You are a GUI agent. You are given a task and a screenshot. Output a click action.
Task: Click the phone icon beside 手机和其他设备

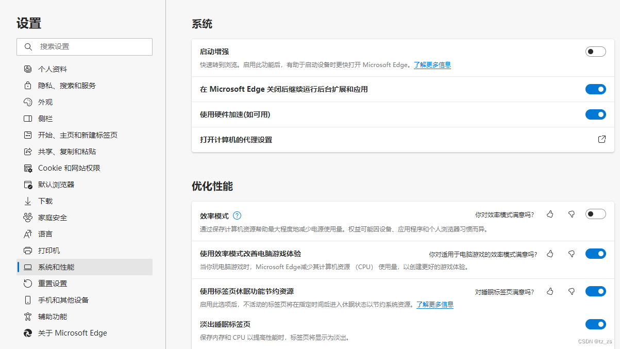(28, 300)
